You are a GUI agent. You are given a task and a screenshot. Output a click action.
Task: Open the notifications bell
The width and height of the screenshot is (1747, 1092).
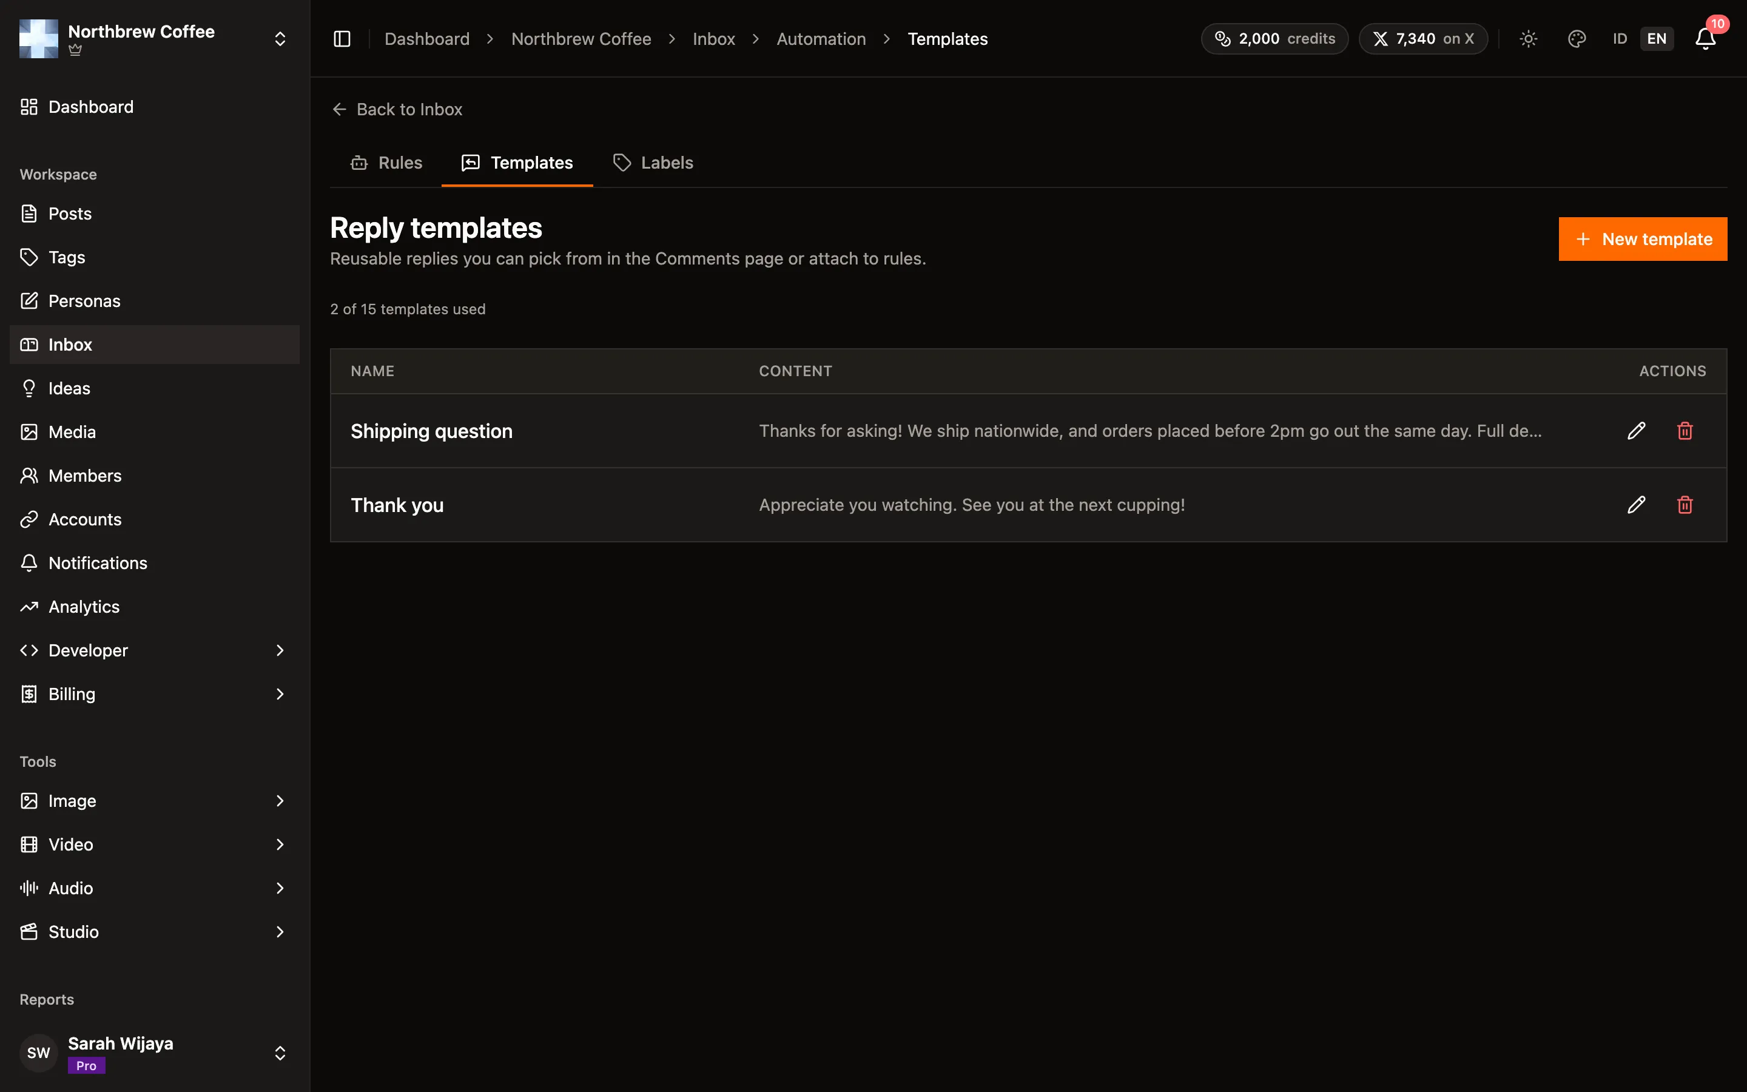(1705, 39)
